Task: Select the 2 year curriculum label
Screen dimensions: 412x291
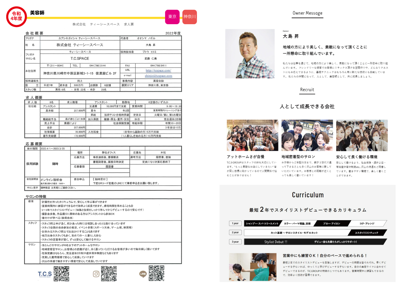Action: 235,233
